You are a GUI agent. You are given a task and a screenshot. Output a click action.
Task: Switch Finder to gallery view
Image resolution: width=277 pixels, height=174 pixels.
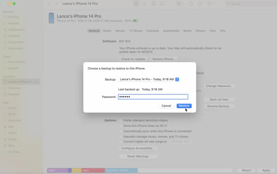click(x=162, y=3)
